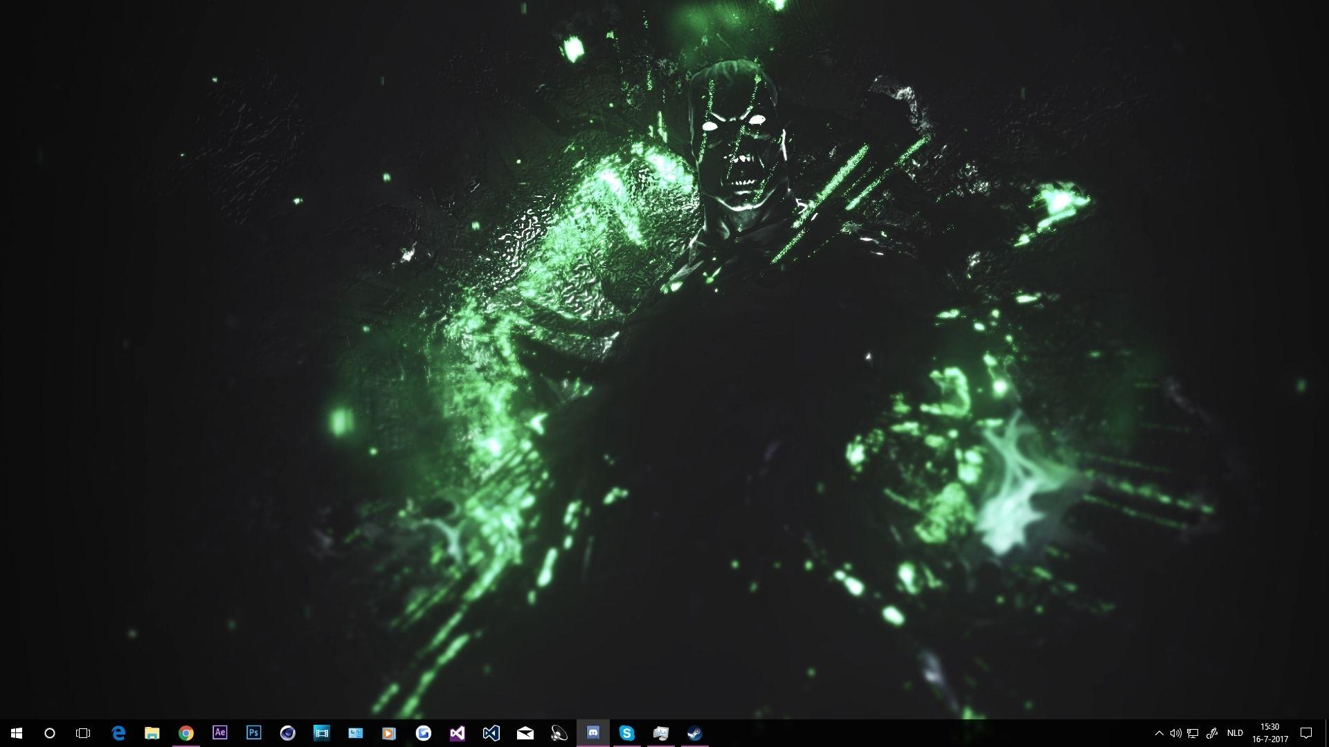Open the speaker audio app icon
This screenshot has height=747, width=1329.
(559, 733)
